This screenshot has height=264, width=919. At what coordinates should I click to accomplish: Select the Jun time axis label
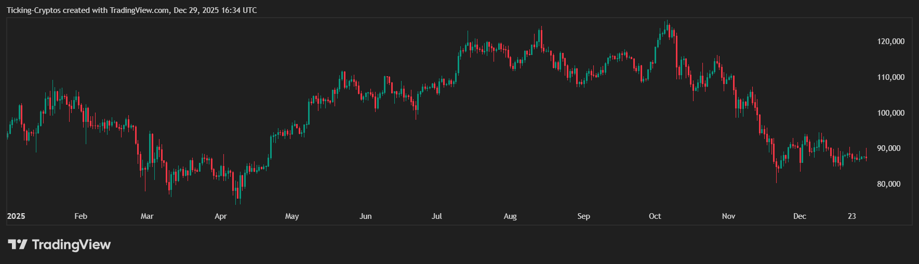coord(366,216)
